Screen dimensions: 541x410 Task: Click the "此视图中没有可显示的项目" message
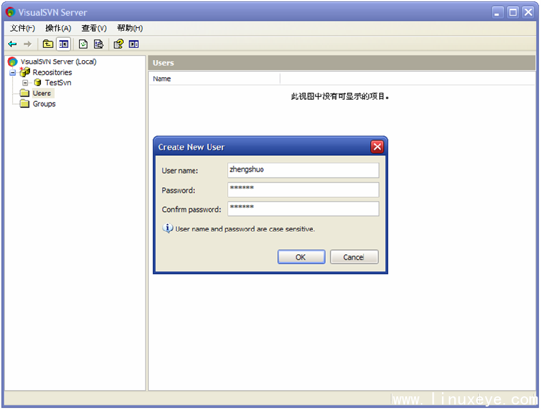[340, 96]
